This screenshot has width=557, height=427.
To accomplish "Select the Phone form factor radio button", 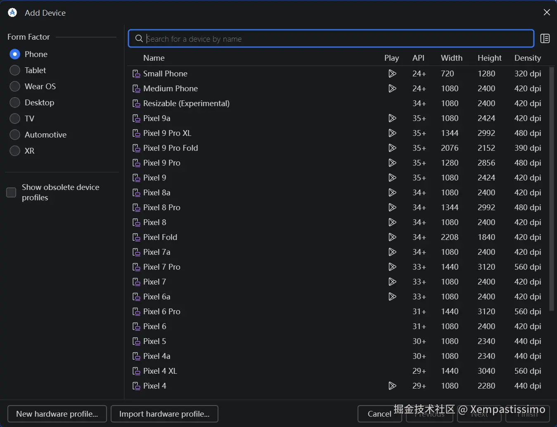I will (x=15, y=54).
